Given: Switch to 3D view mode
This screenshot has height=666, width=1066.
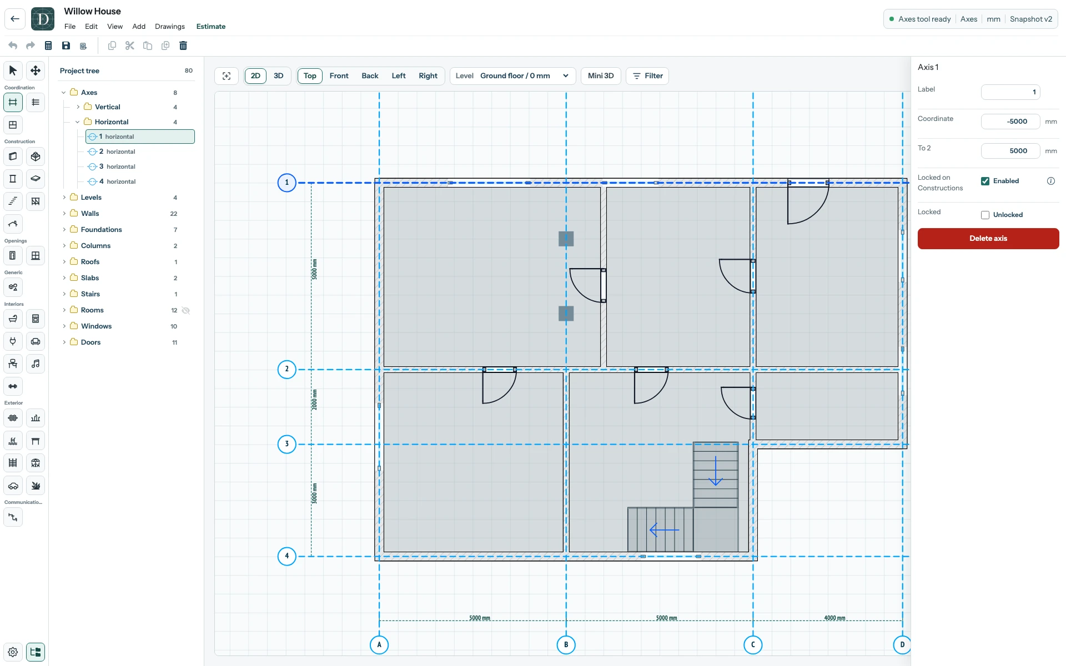Looking at the screenshot, I should point(279,76).
